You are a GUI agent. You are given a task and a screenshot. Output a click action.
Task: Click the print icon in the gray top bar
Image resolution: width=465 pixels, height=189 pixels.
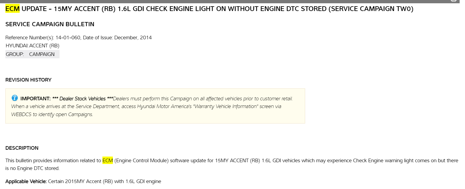(453, 1)
